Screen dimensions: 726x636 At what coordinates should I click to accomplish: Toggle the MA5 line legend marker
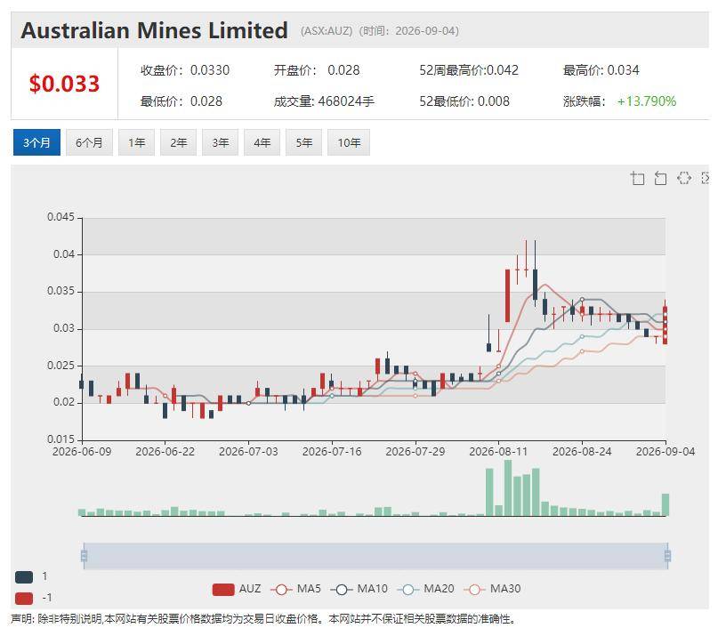(281, 589)
